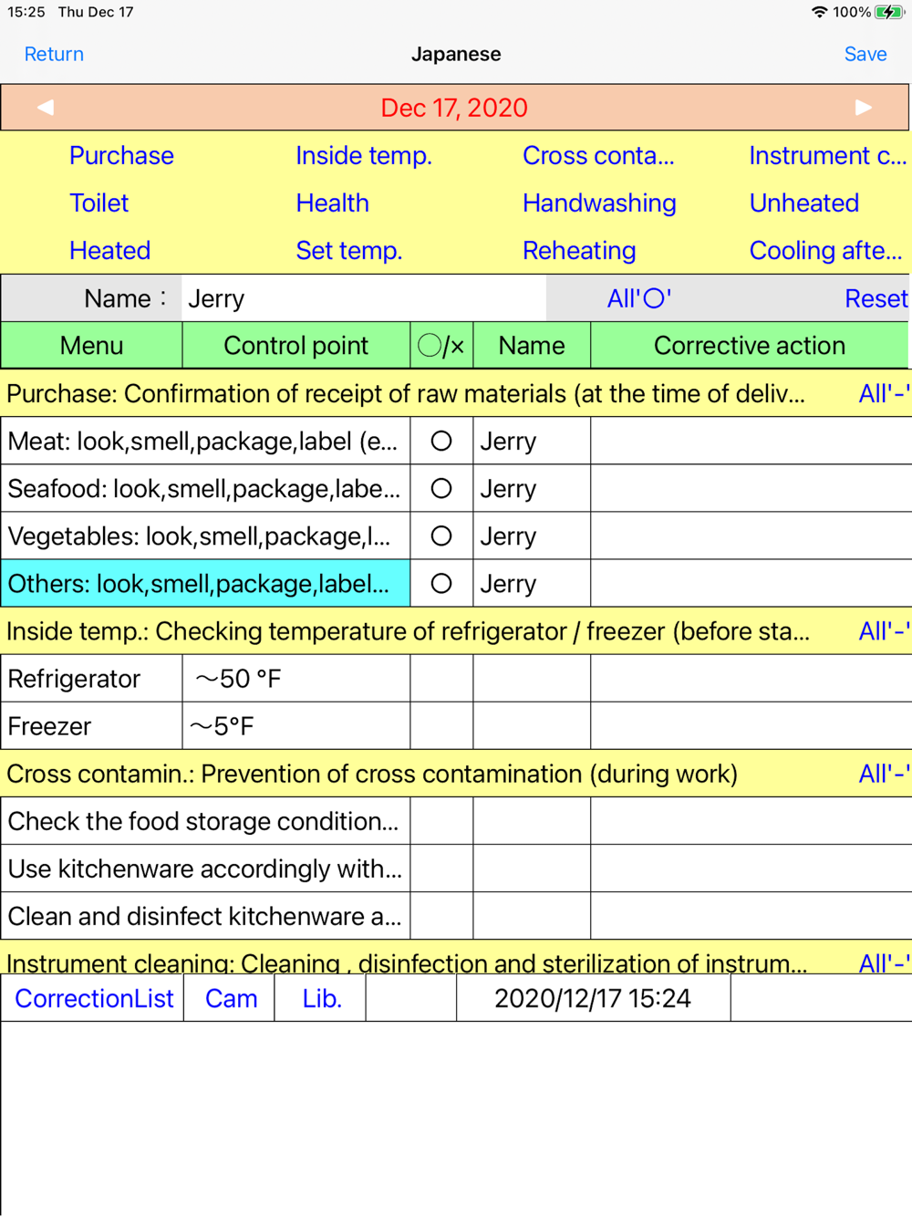Viewport: 912px width, 1217px height.
Task: Toggle ○ mark for Meat row
Action: point(441,442)
